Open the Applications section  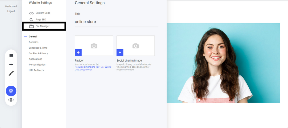click(x=35, y=59)
